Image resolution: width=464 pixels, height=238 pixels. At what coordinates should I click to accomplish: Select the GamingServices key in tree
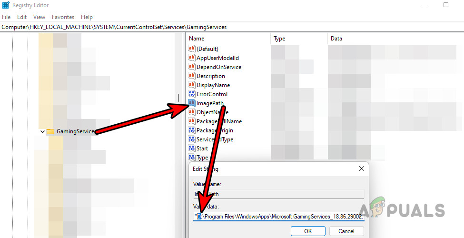point(76,131)
